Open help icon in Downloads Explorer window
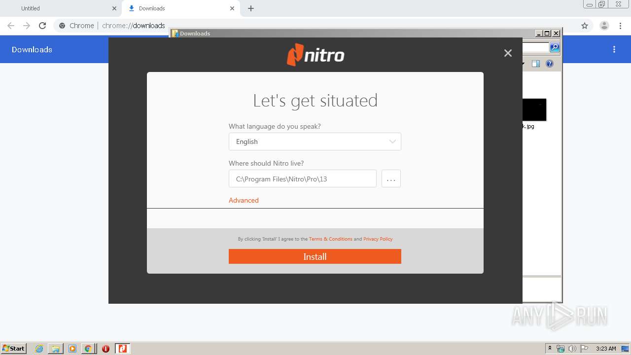Image resolution: width=631 pixels, height=355 pixels. (550, 64)
